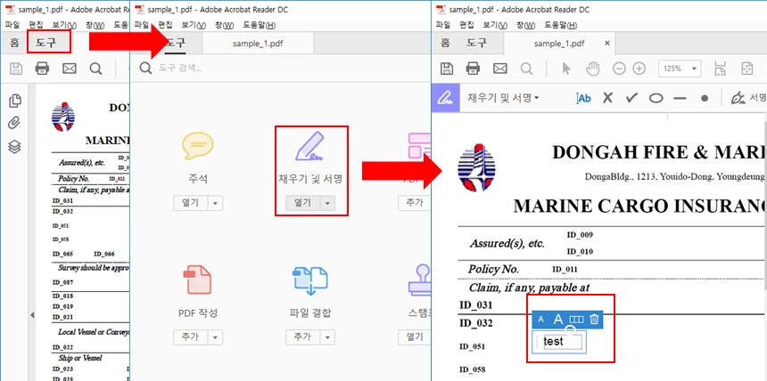Click the Policy No. text in the right window
This screenshot has height=381, width=767.
point(493,269)
